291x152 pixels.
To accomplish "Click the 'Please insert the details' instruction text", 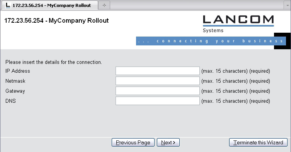I will click(x=54, y=62).
